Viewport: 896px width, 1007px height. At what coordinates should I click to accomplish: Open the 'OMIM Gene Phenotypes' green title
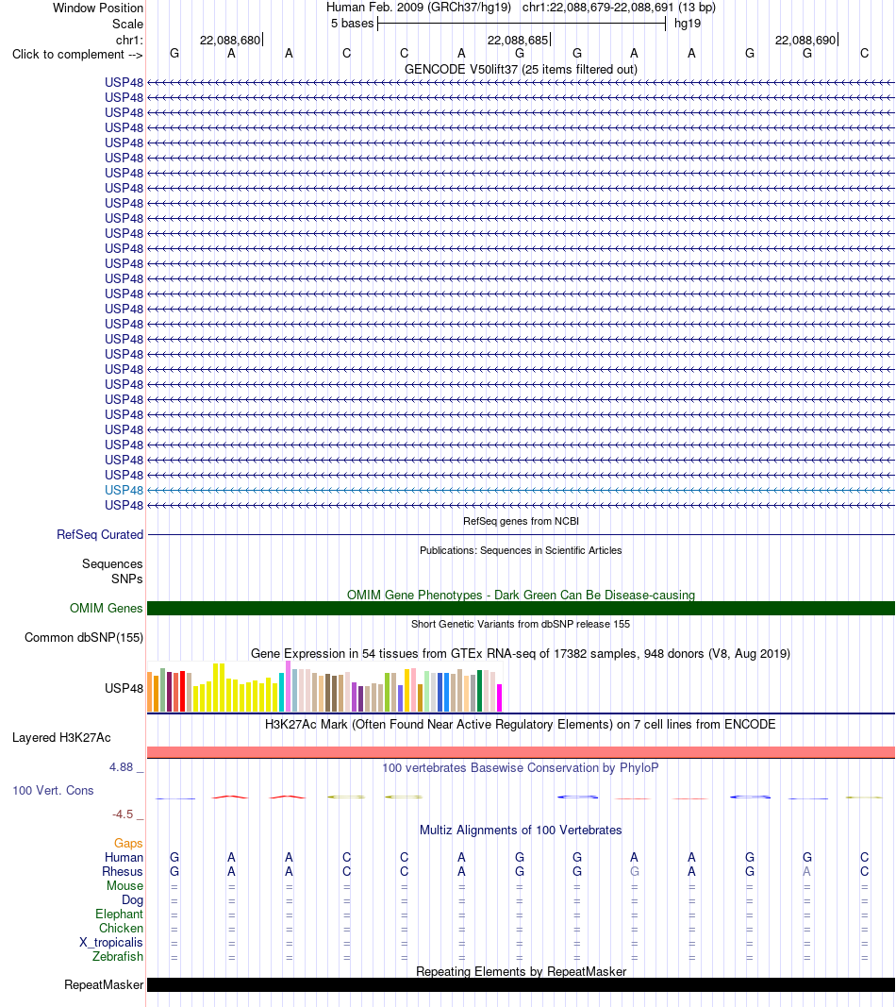(521, 595)
